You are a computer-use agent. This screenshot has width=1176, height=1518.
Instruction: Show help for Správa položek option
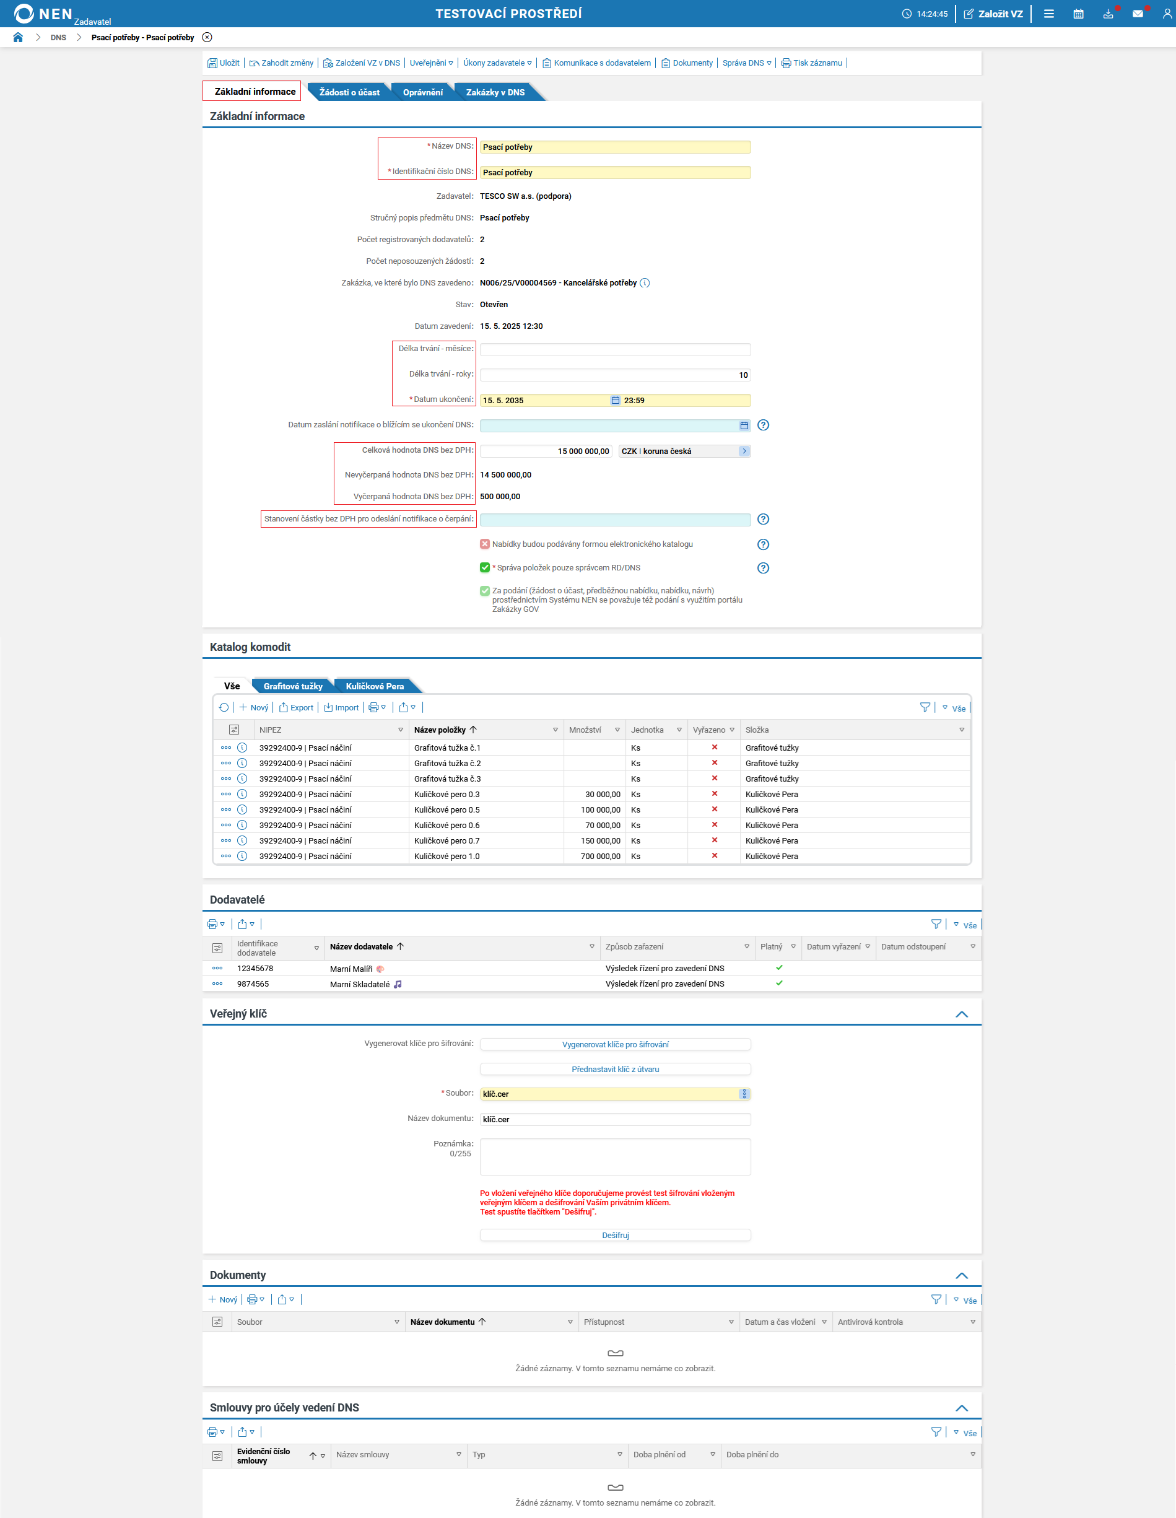click(x=762, y=569)
